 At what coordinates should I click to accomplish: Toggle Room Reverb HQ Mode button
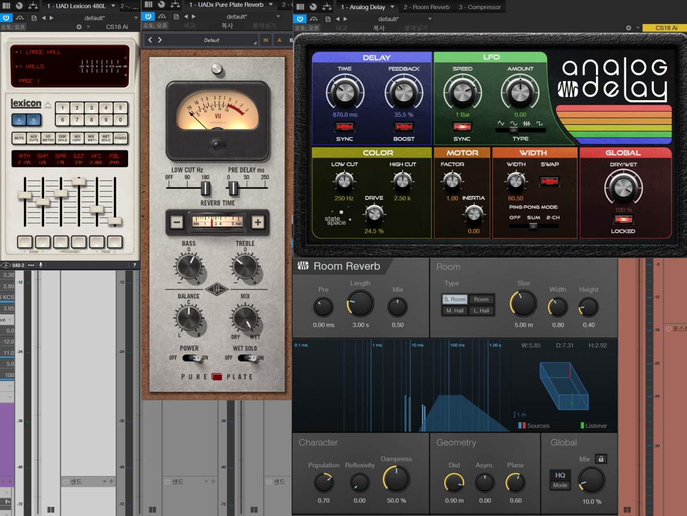point(560,480)
